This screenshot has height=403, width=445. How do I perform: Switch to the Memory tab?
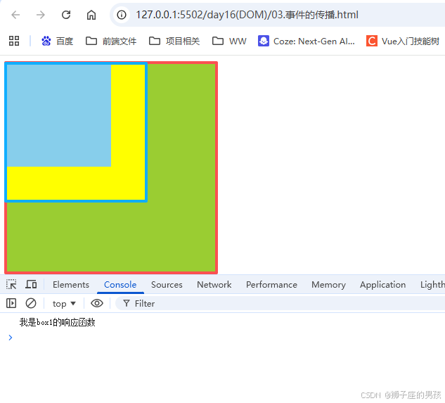328,285
